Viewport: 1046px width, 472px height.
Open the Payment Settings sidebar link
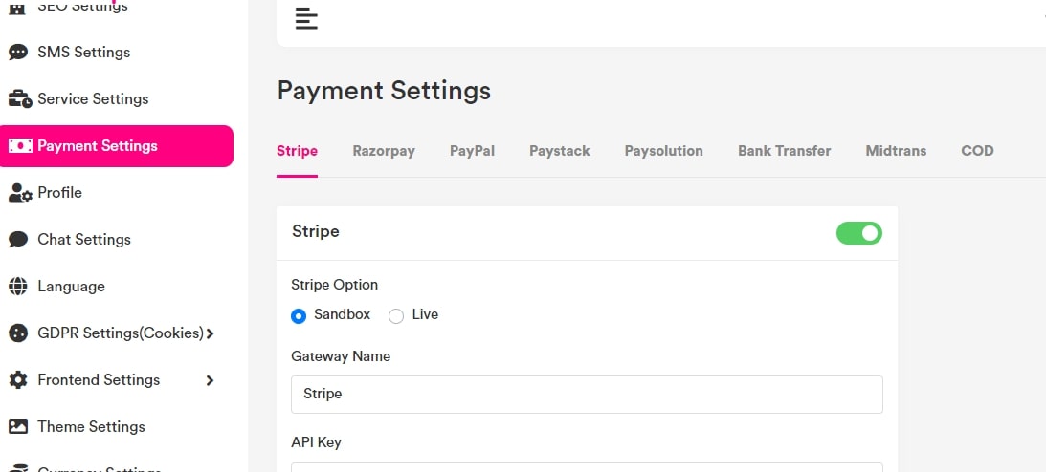pos(117,146)
